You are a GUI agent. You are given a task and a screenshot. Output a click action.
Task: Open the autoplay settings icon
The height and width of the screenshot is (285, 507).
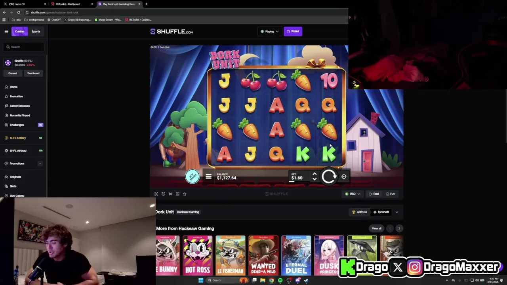coord(344,177)
